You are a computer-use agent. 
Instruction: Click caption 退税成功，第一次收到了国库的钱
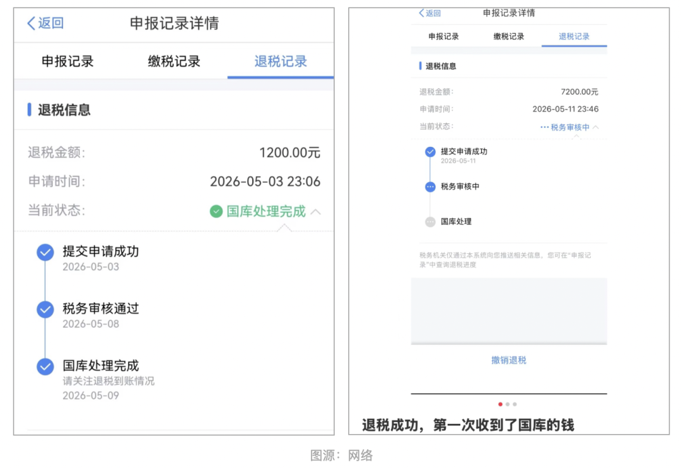pyautogui.click(x=468, y=425)
